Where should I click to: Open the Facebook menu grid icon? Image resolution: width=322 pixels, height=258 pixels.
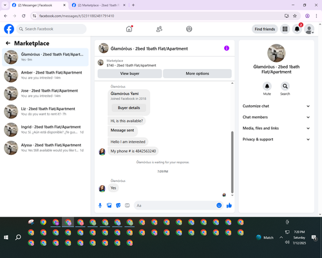[x=285, y=29]
